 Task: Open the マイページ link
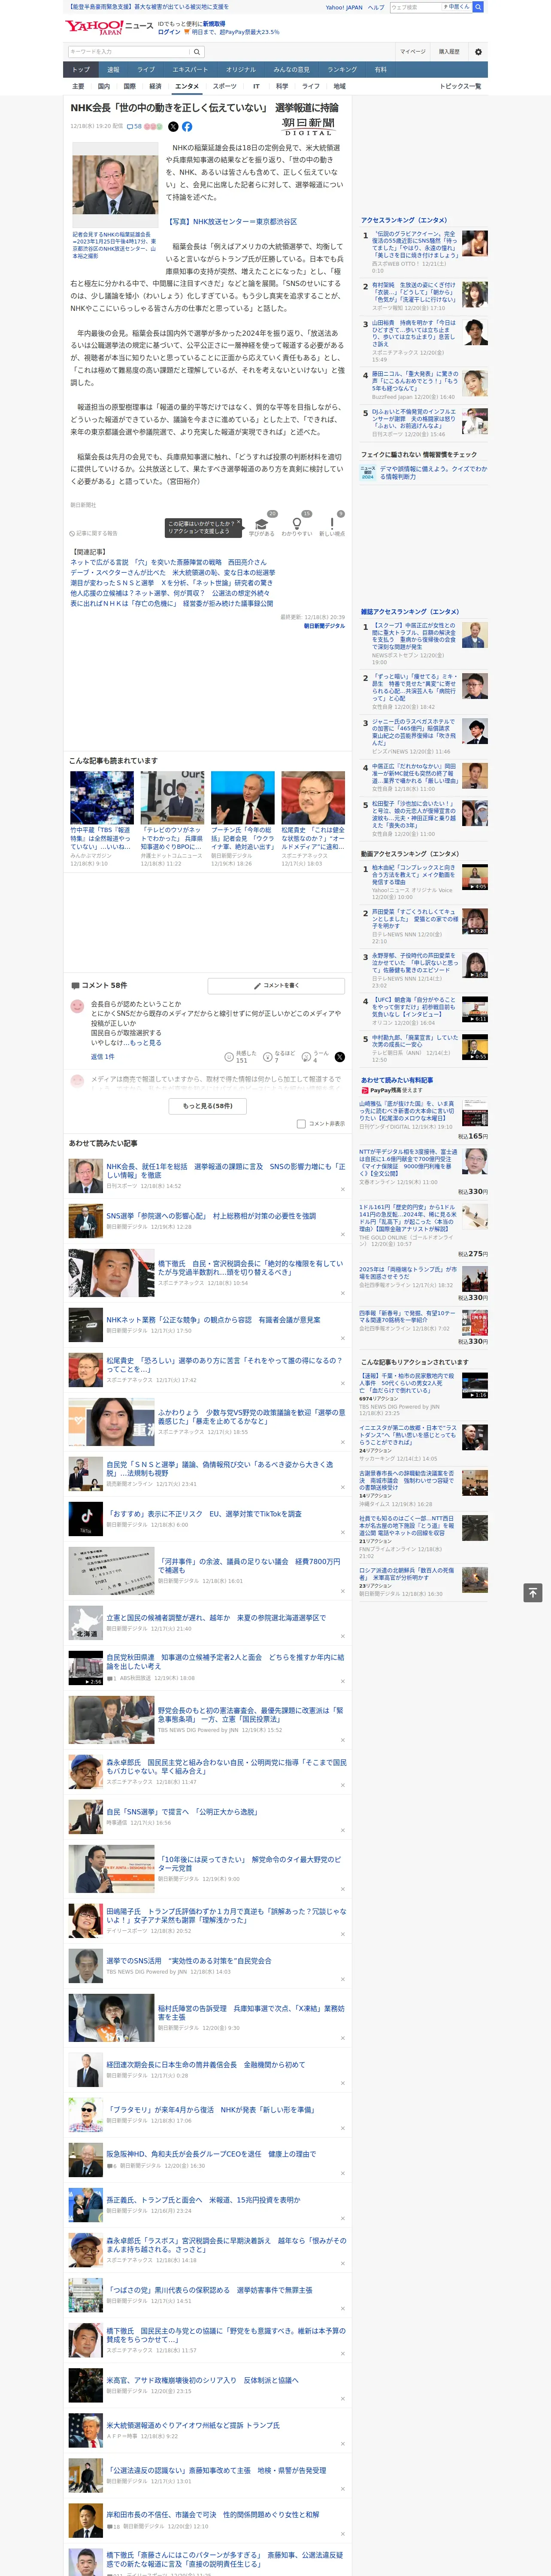(412, 52)
